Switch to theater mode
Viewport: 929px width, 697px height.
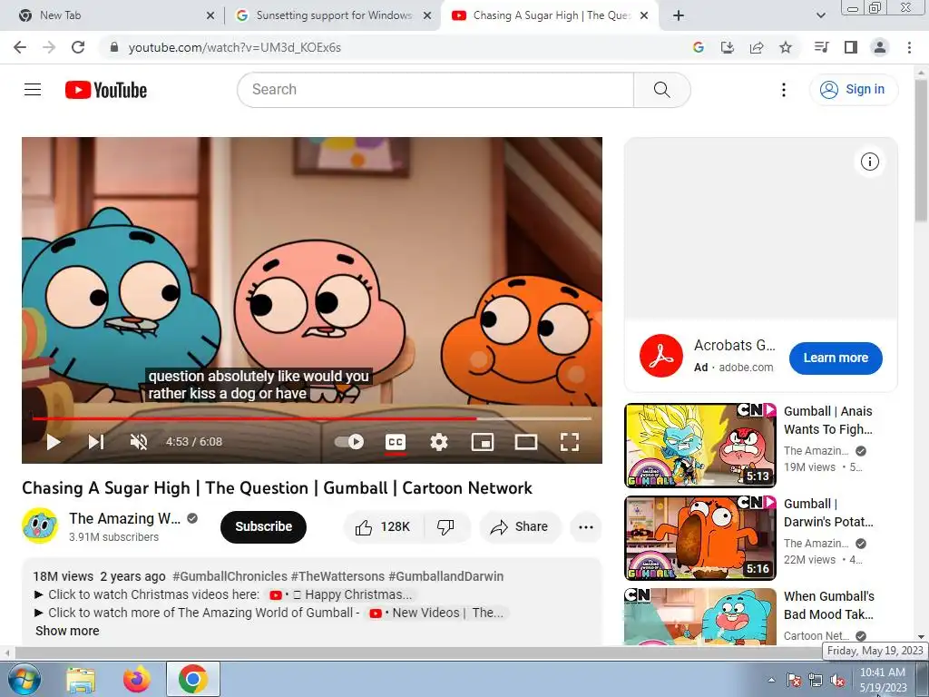pos(525,442)
